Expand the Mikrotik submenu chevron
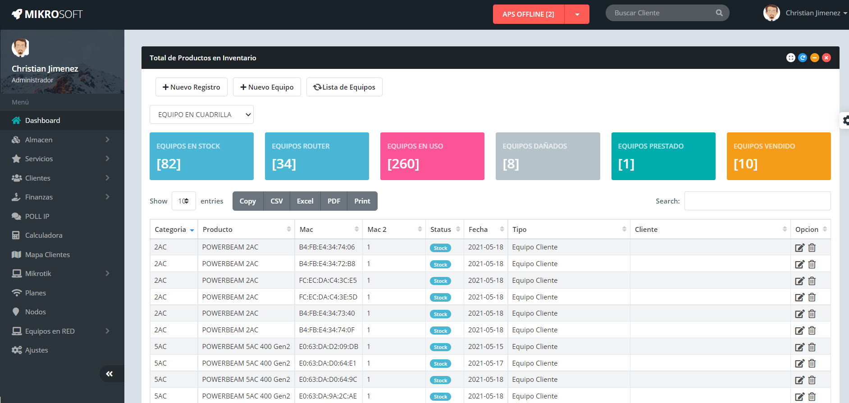Viewport: 849px width, 403px height. 107,273
